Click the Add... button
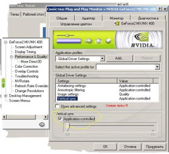 point(120,58)
